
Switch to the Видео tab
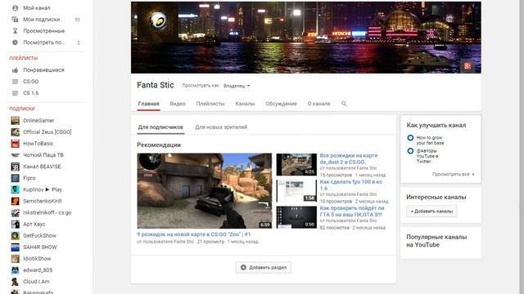click(x=178, y=104)
